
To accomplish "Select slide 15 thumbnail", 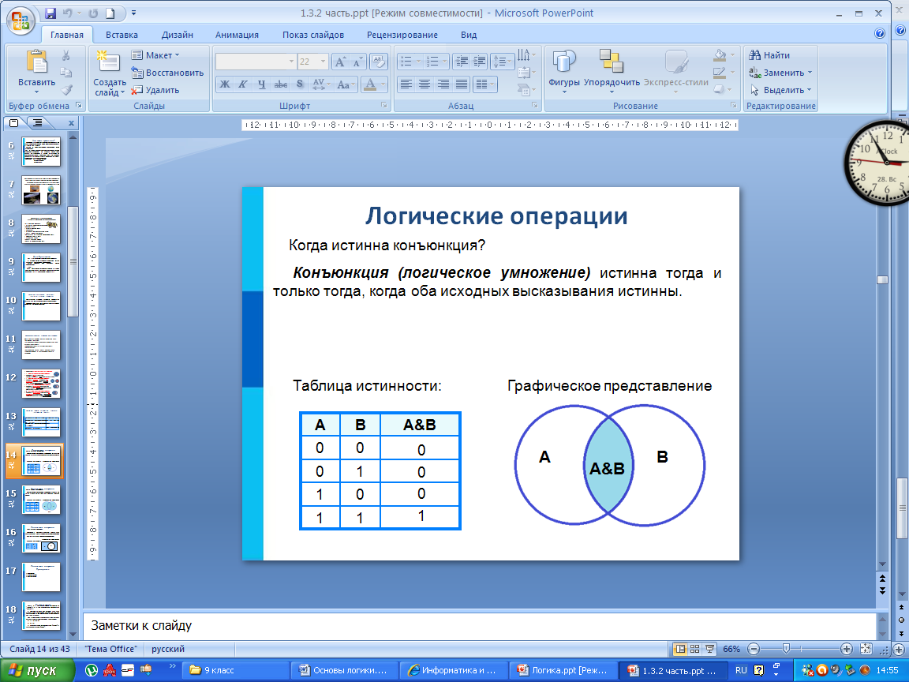I will [41, 500].
